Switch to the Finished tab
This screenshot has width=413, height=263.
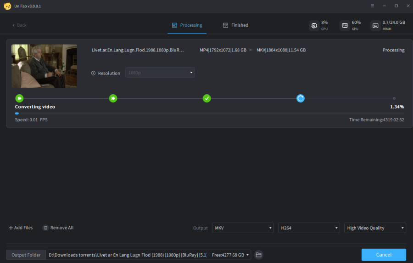(x=235, y=25)
